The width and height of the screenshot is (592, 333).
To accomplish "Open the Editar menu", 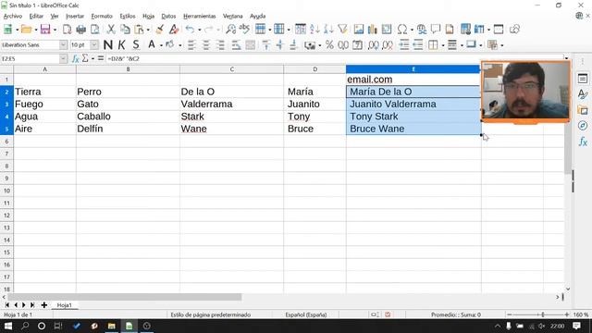I will coord(36,16).
